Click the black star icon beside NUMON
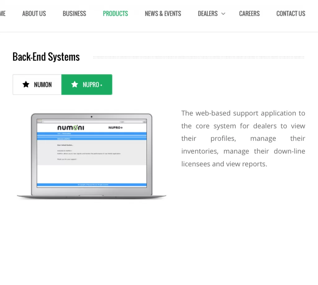 [26, 85]
